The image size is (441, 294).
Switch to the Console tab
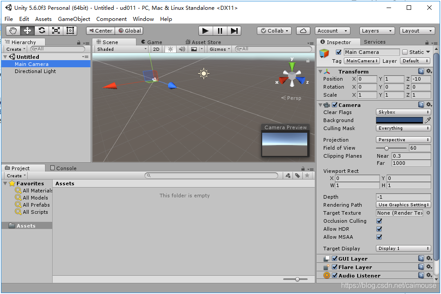click(x=63, y=168)
